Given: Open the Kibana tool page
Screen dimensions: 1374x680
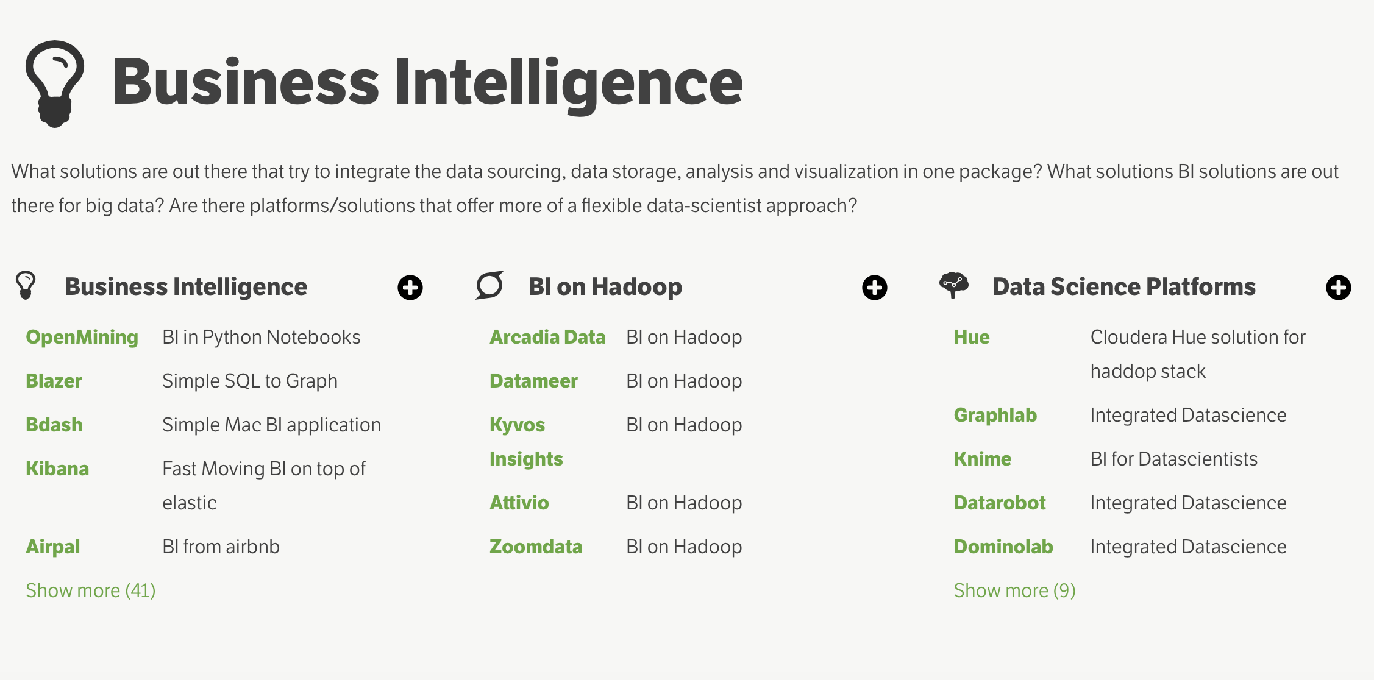Looking at the screenshot, I should coord(58,469).
